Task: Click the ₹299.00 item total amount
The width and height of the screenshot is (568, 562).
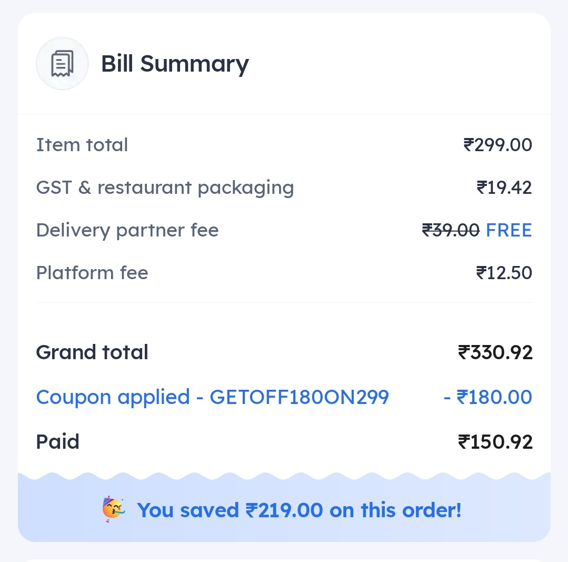Action: click(x=498, y=145)
